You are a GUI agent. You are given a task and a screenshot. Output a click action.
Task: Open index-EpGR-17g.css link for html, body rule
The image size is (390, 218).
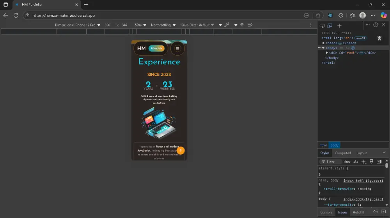tap(363, 181)
